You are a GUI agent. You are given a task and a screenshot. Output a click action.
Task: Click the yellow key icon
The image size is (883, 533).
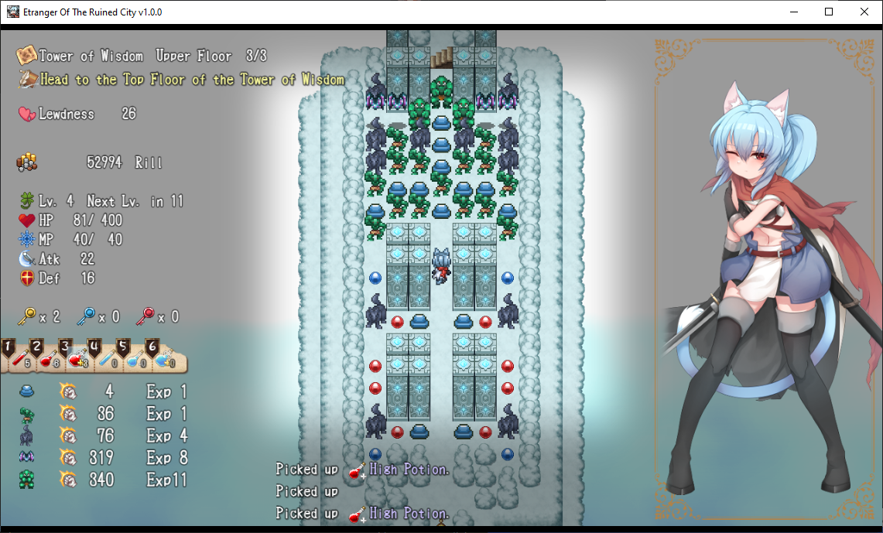(26, 316)
